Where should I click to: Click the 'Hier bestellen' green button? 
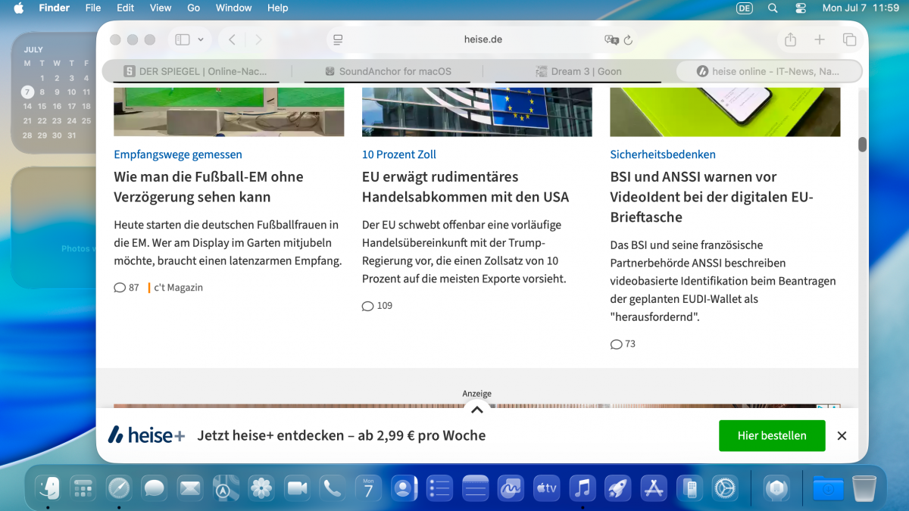[771, 435]
